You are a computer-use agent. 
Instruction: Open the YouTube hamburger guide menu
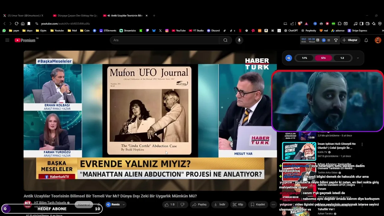click(x=7, y=40)
